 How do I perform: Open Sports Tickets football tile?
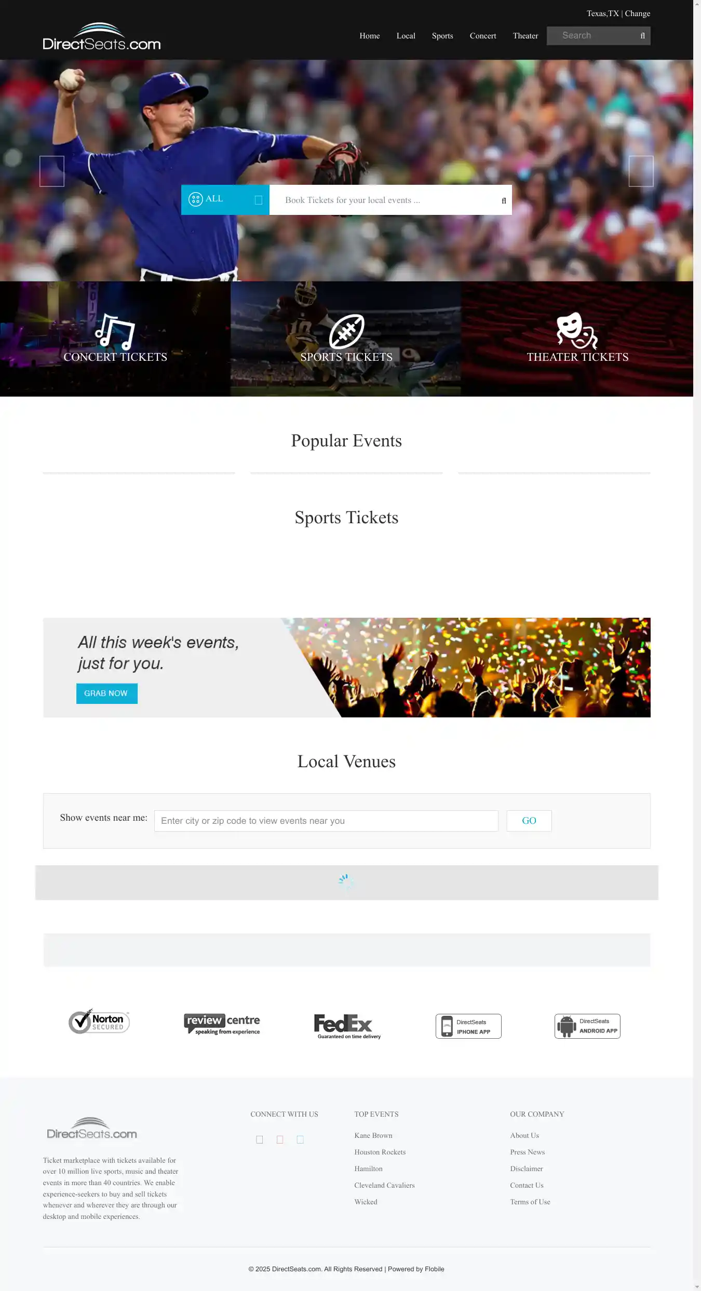click(346, 339)
